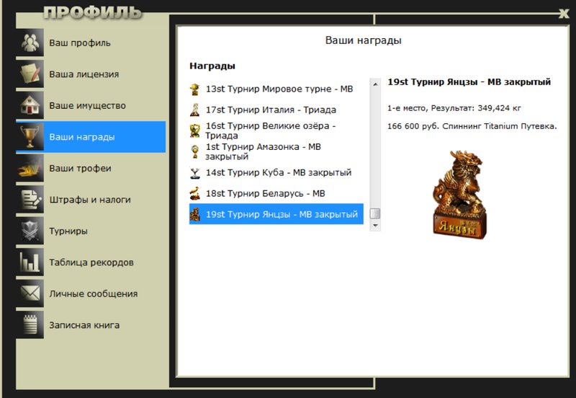Click the Ваши награды panel heading
This screenshot has height=398, width=576.
[364, 40]
